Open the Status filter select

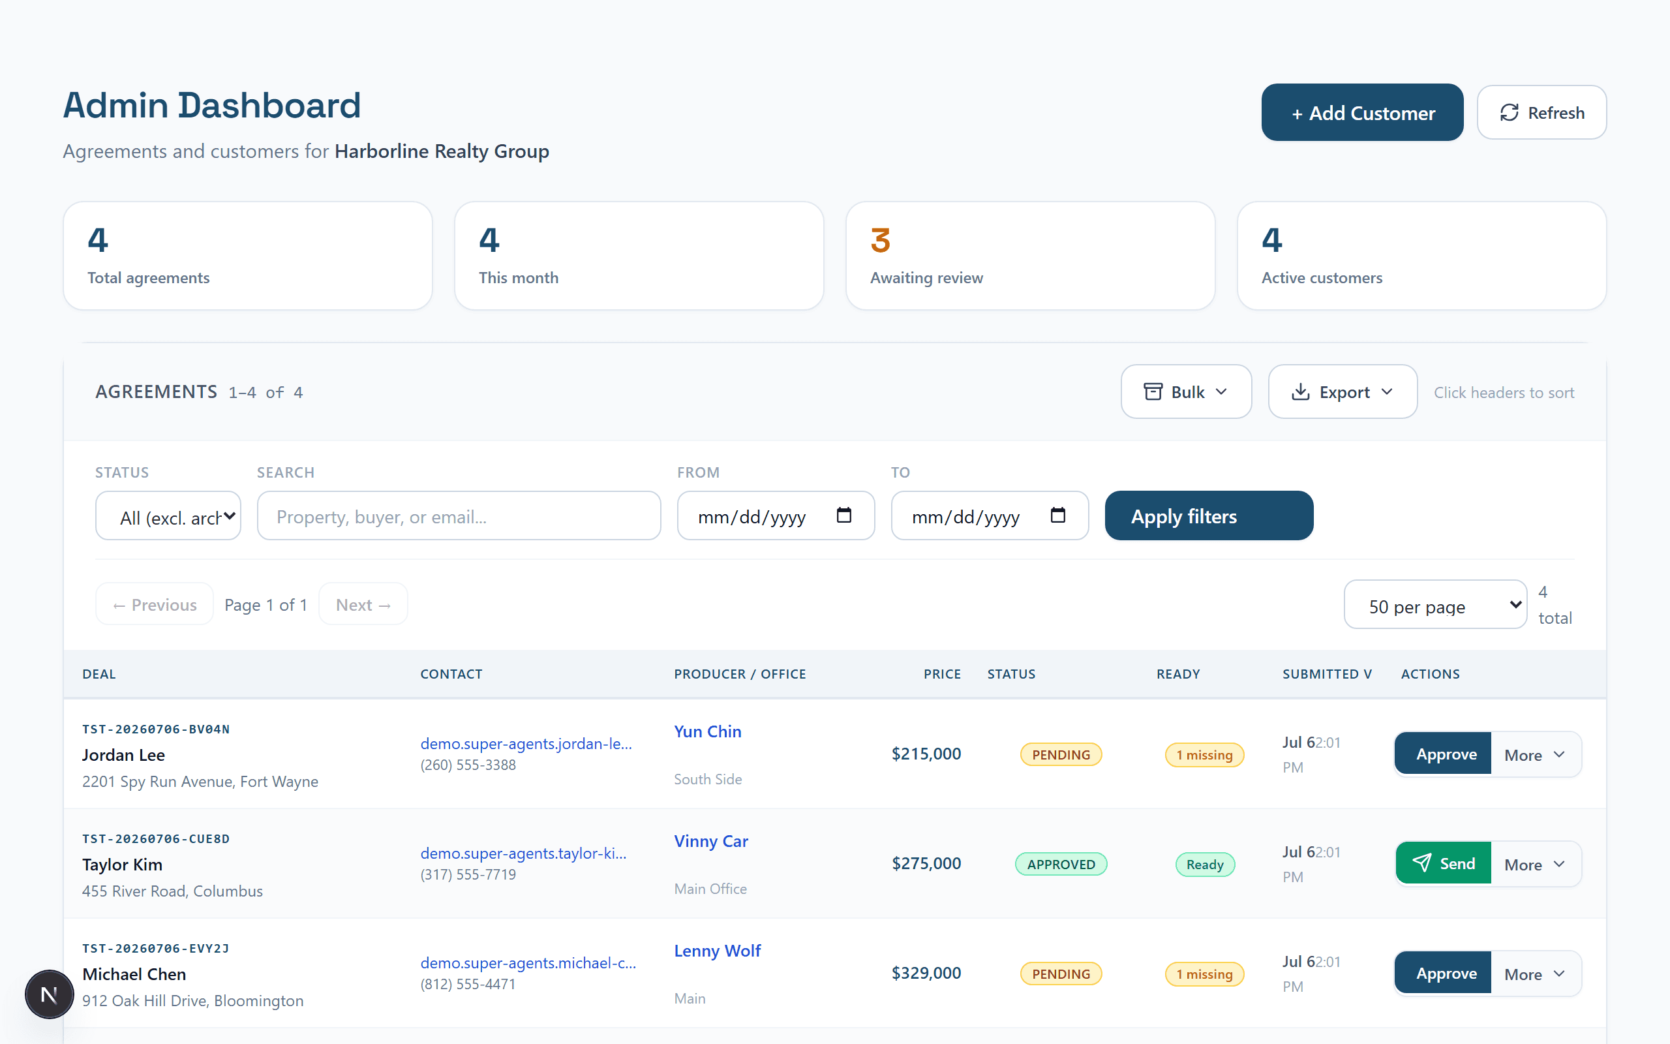[x=168, y=515]
